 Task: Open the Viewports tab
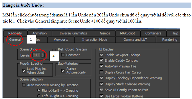pyautogui.click(x=61, y=39)
